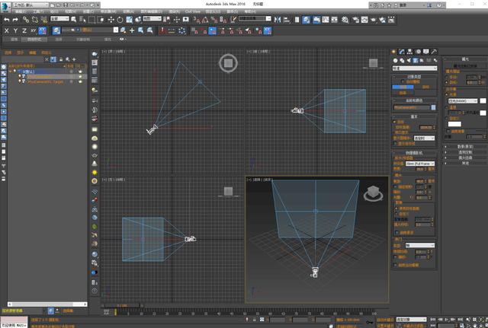Open the layer list dropdown arrow in second toolbar
The image size is (488, 328).
[x=116, y=30]
